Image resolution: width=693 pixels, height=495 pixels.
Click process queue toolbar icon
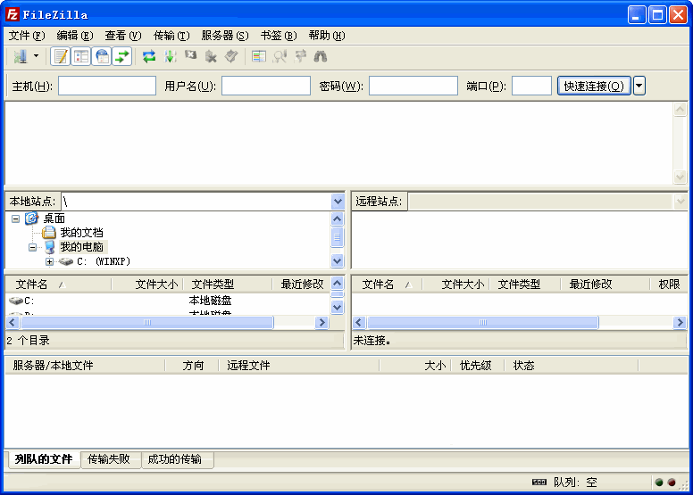pyautogui.click(x=170, y=56)
